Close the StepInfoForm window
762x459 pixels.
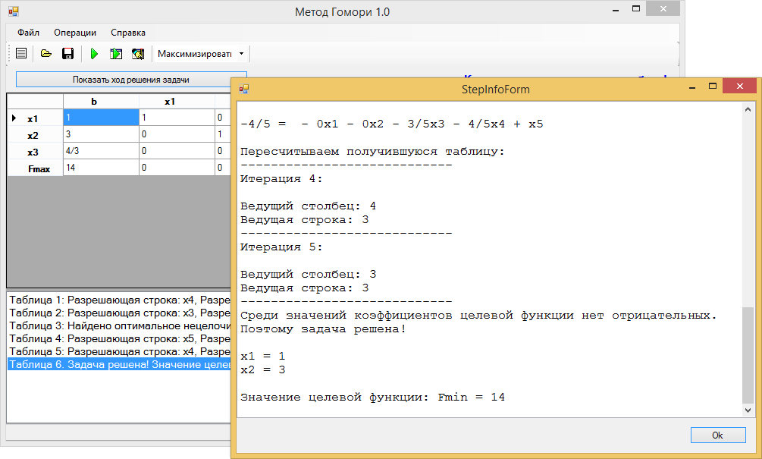click(x=739, y=86)
